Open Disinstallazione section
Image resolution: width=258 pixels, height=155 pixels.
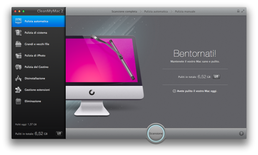[39, 78]
